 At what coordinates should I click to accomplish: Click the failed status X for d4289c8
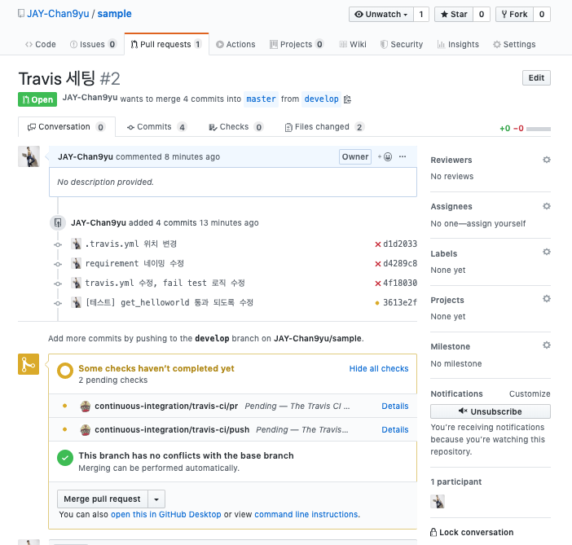pos(378,264)
